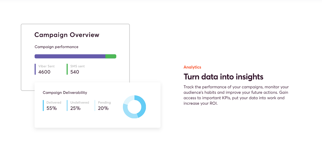Click the purple Viber section of progress bar
Image resolution: width=322 pixels, height=157 pixels.
pyautogui.click(x=70, y=56)
